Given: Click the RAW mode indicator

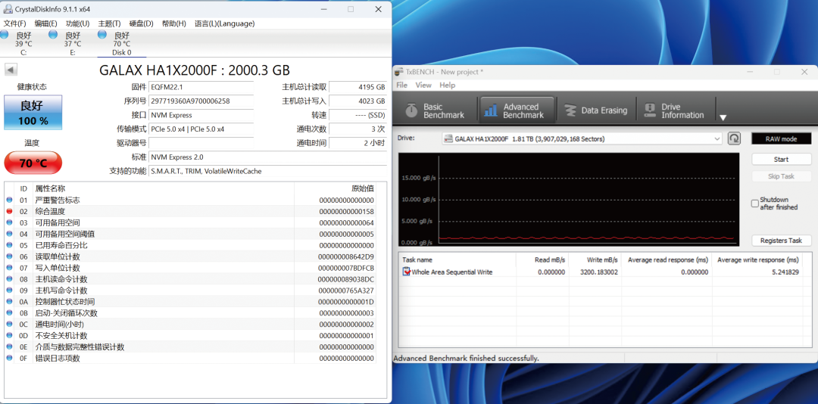Looking at the screenshot, I should (x=781, y=138).
